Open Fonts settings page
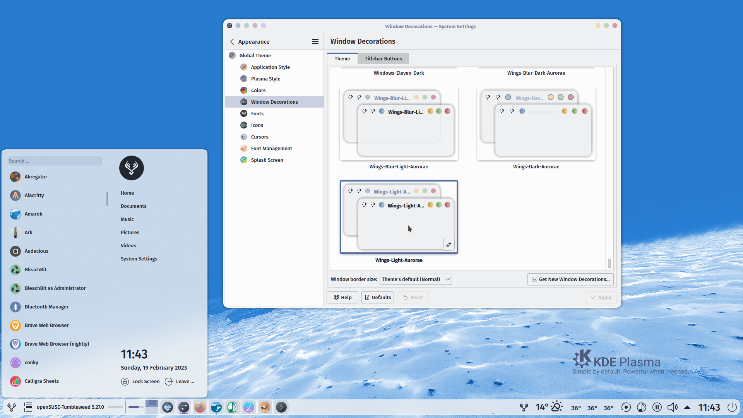The height and width of the screenshot is (418, 743). tap(274, 113)
